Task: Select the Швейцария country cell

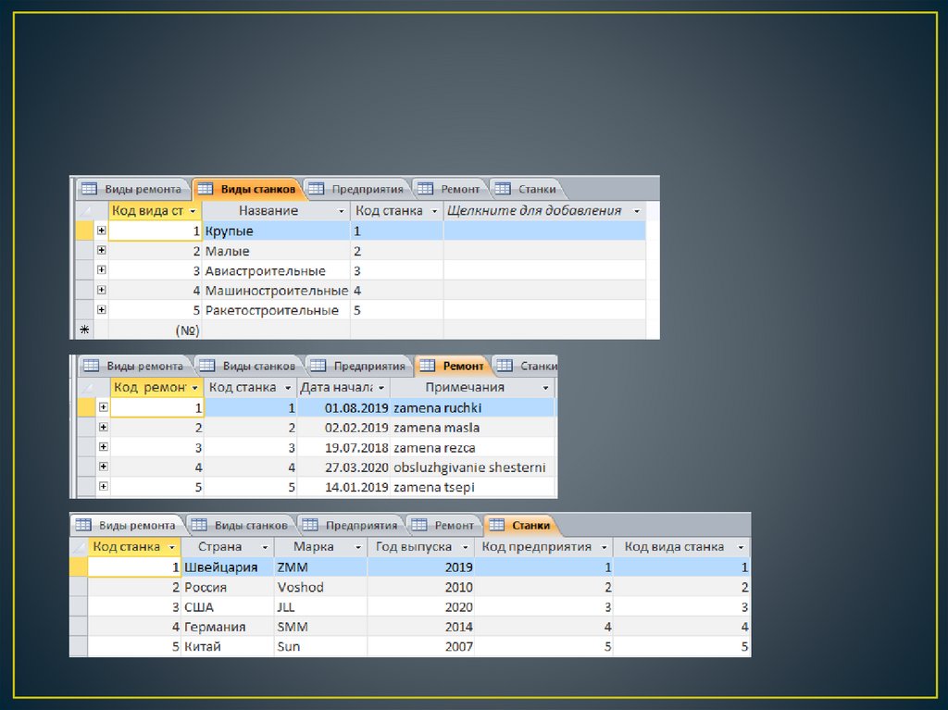Action: pyautogui.click(x=226, y=567)
